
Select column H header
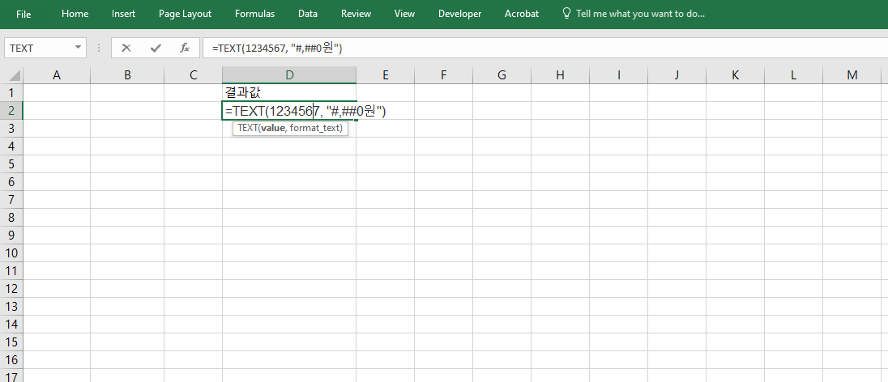pyautogui.click(x=560, y=74)
